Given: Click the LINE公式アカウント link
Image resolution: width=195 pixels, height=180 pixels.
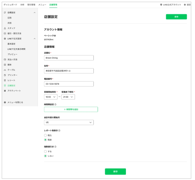Looking at the screenshot, I should [x=172, y=5].
